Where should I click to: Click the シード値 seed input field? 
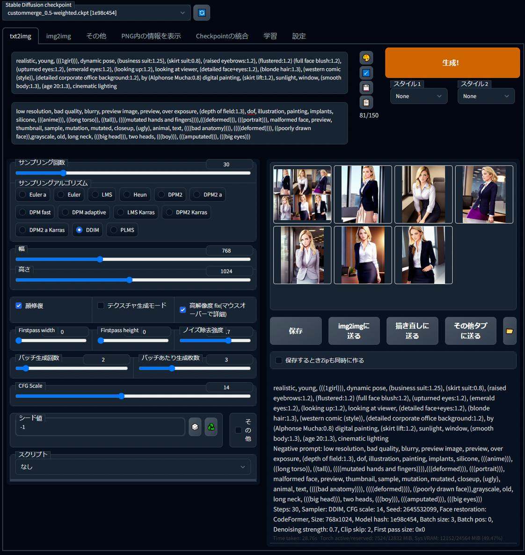(100, 427)
